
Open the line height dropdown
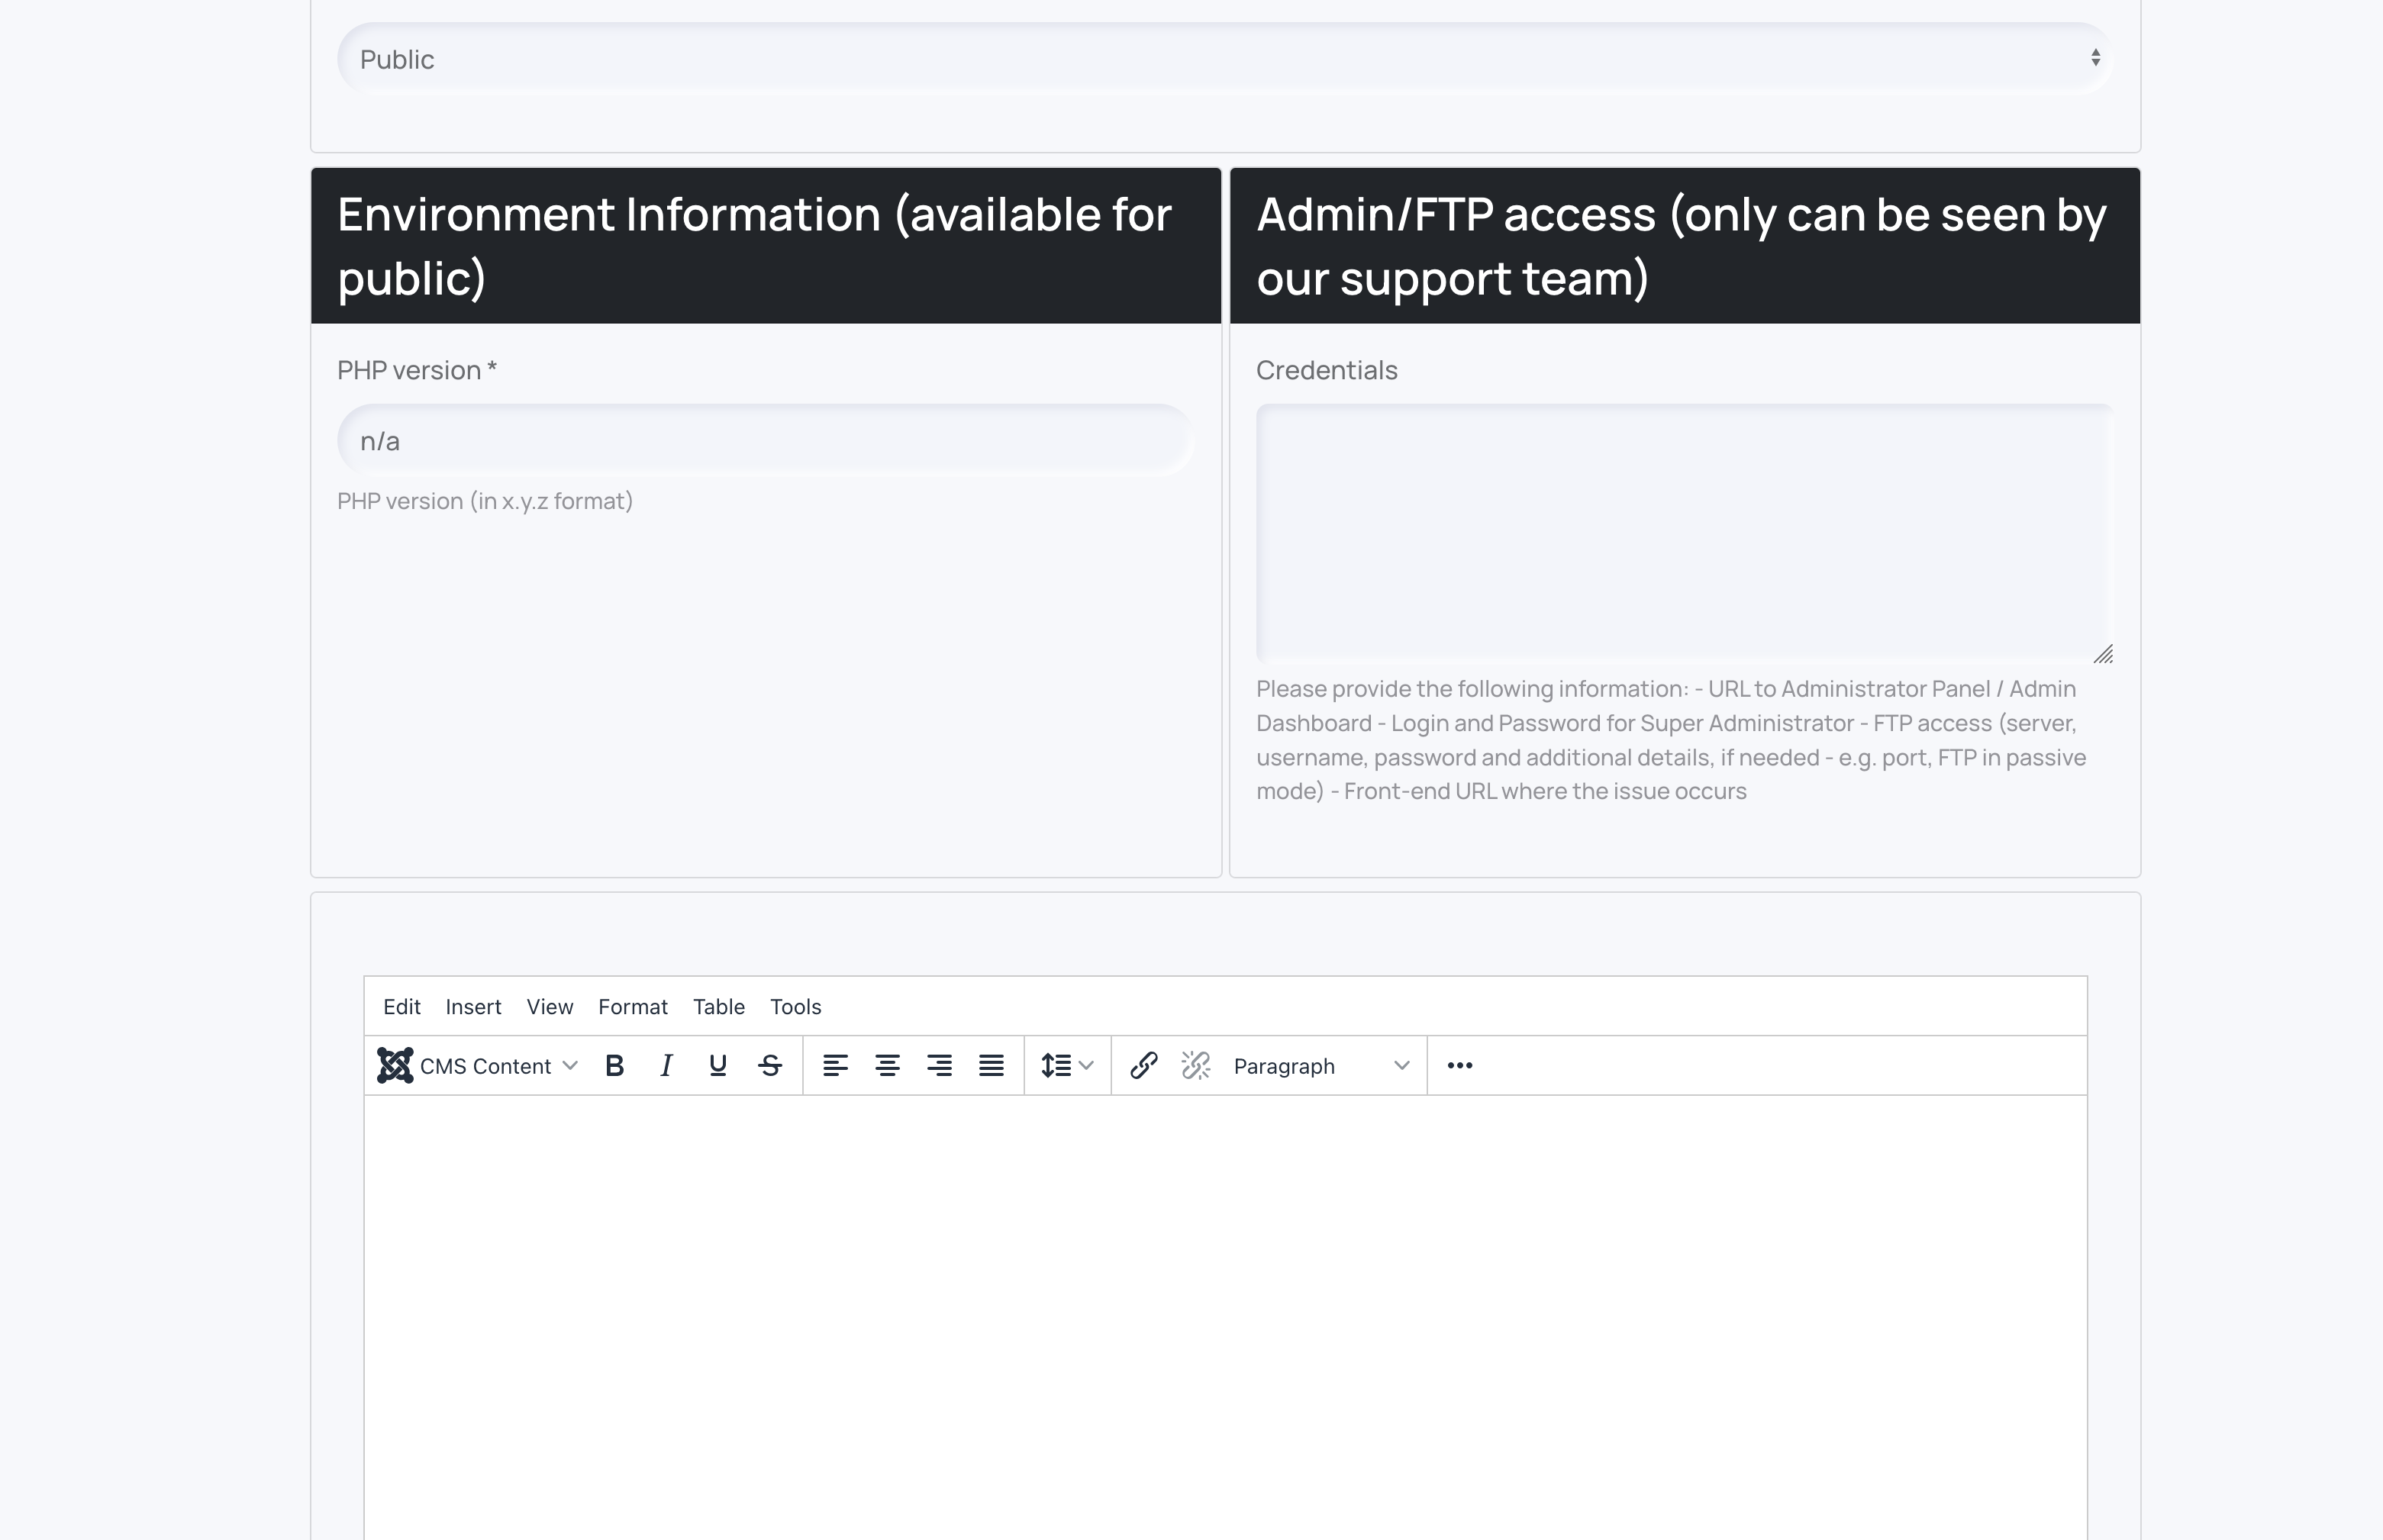pos(1067,1066)
